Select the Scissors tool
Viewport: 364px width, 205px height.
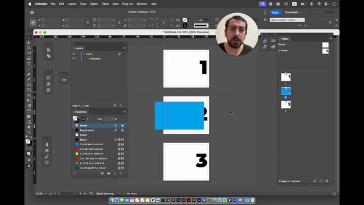click(x=29, y=95)
